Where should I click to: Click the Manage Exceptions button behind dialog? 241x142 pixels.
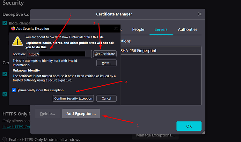click(x=155, y=135)
